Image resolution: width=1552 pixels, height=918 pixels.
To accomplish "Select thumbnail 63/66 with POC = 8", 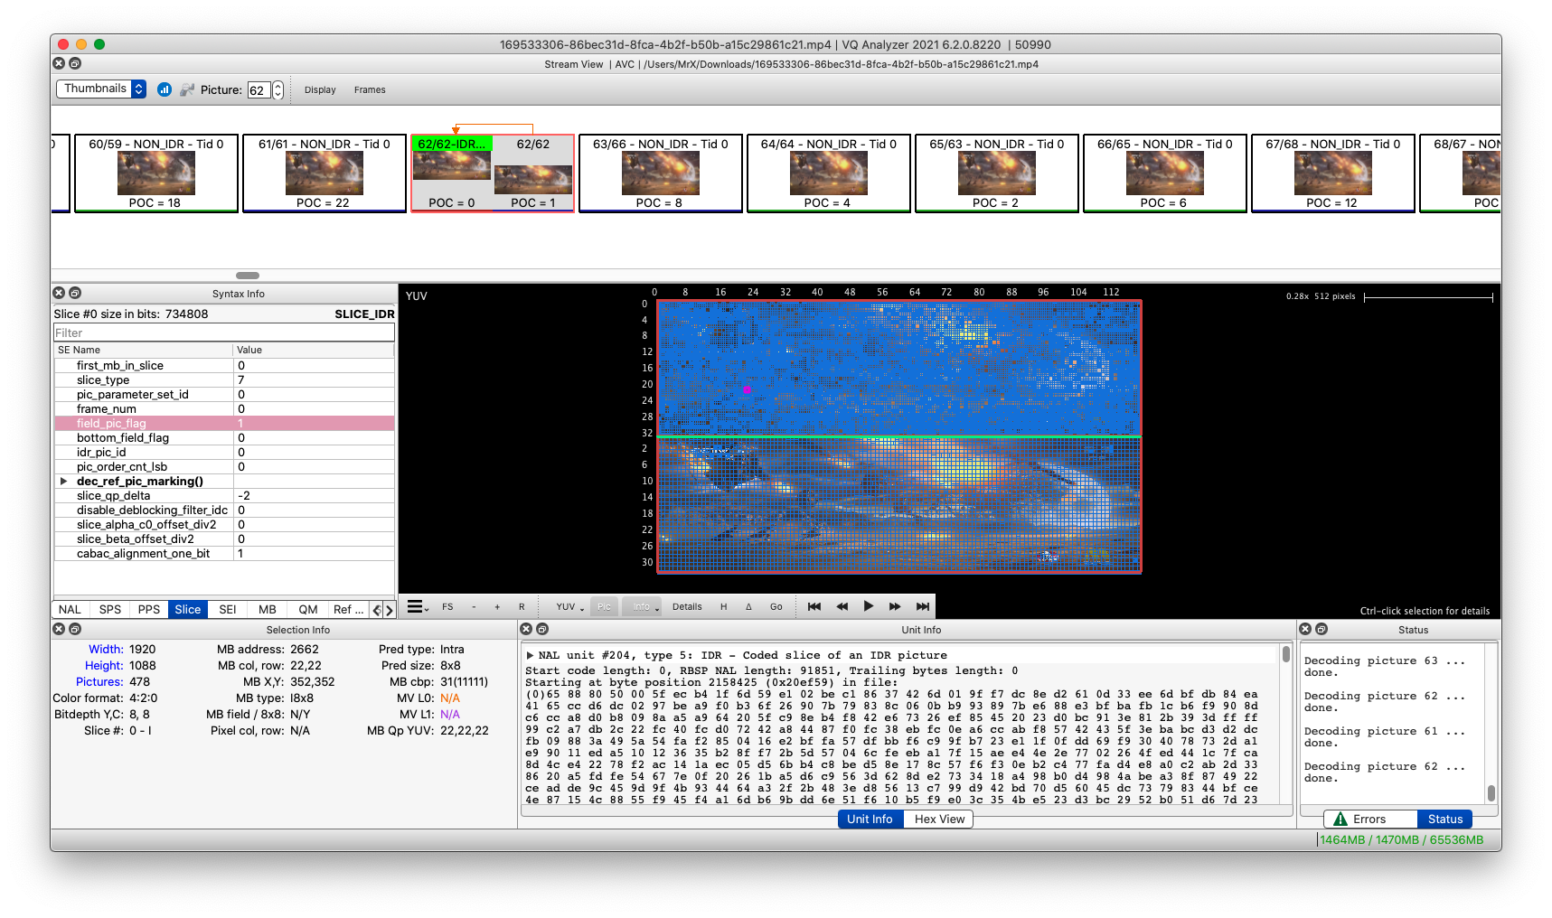I will click(660, 173).
